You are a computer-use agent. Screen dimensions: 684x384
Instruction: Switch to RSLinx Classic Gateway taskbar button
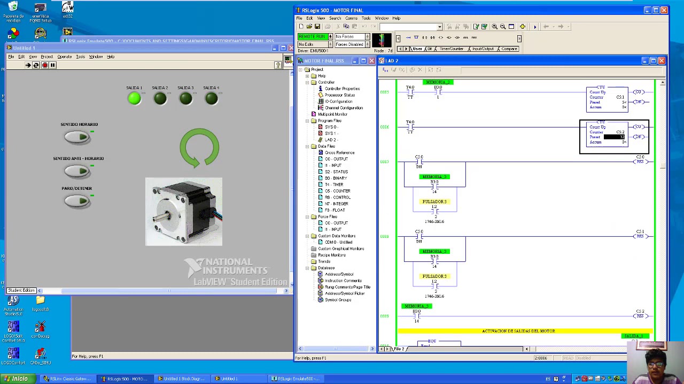68,379
